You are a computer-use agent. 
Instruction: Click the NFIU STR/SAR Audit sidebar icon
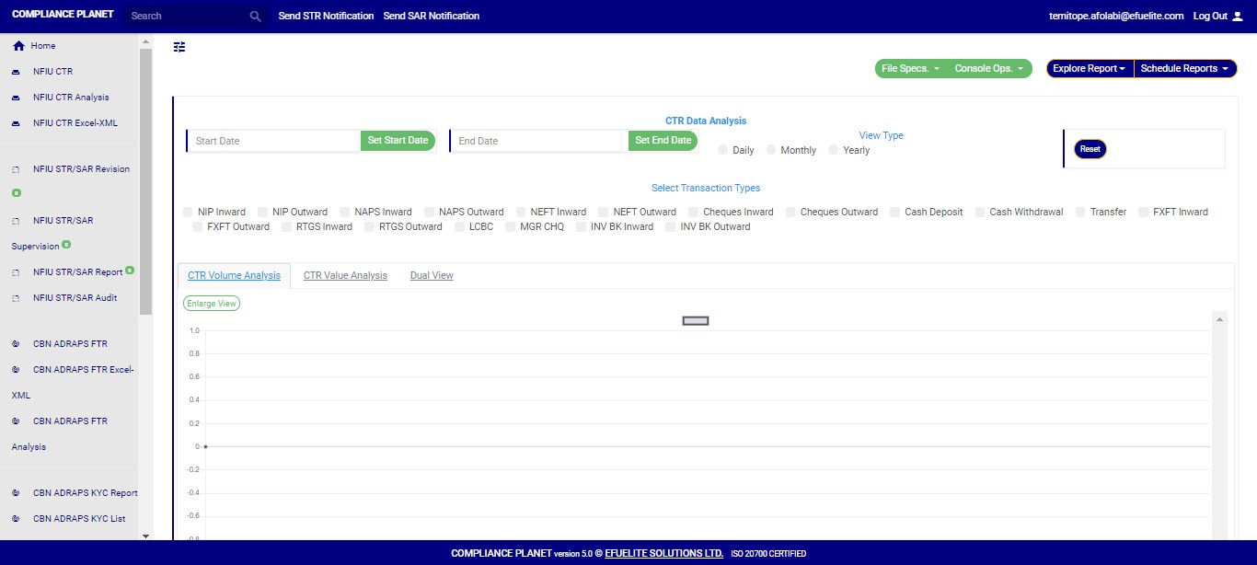coord(17,298)
